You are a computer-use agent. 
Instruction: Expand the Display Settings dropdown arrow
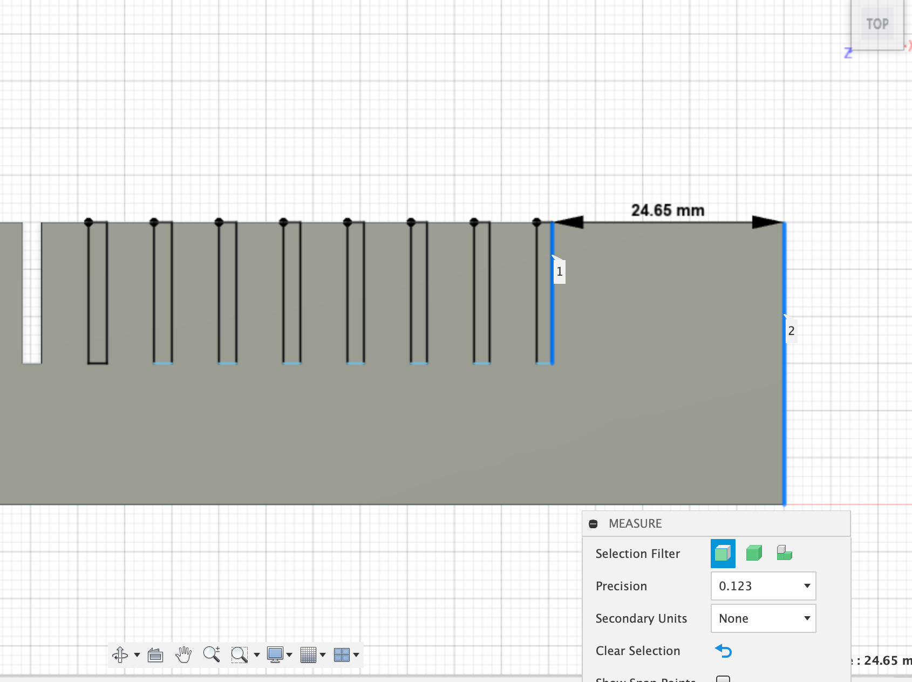tap(289, 655)
